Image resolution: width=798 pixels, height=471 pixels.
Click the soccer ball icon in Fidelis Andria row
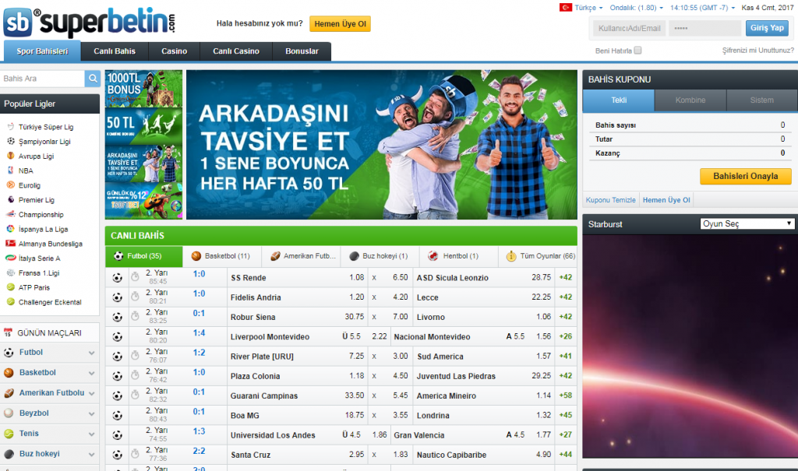(x=117, y=297)
